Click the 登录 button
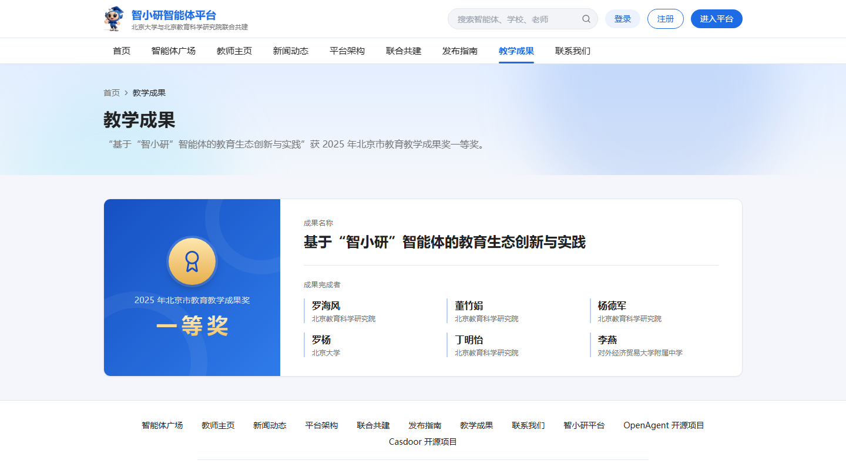This screenshot has height=470, width=846. (x=623, y=19)
